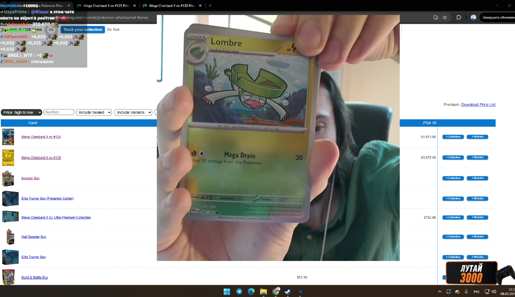
Task: Add Elite Trainer Box [Pokemon Center] to wishlist
Action: 477,199
